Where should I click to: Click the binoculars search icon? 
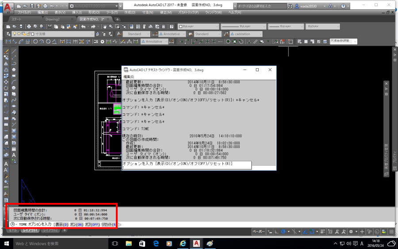point(290,6)
